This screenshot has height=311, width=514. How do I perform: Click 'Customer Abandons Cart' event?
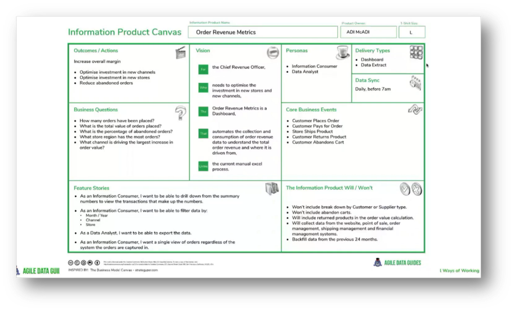(318, 142)
